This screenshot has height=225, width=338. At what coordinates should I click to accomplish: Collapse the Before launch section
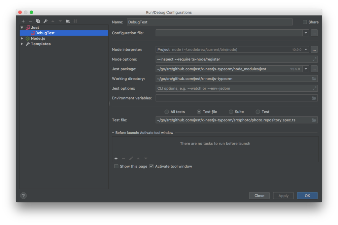(x=113, y=133)
